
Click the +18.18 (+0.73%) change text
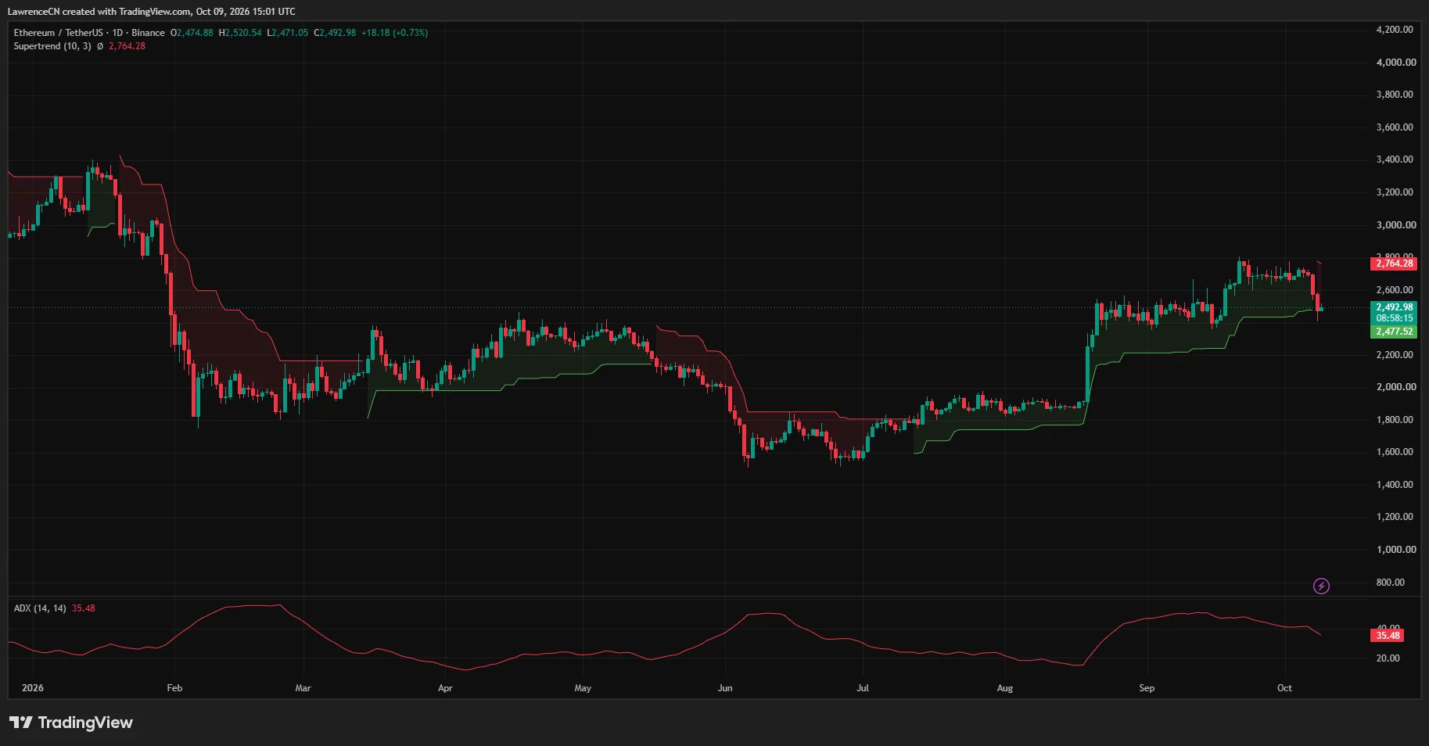point(394,33)
